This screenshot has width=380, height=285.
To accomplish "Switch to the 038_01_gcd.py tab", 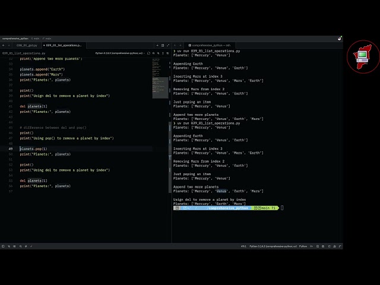I will tap(27, 45).
